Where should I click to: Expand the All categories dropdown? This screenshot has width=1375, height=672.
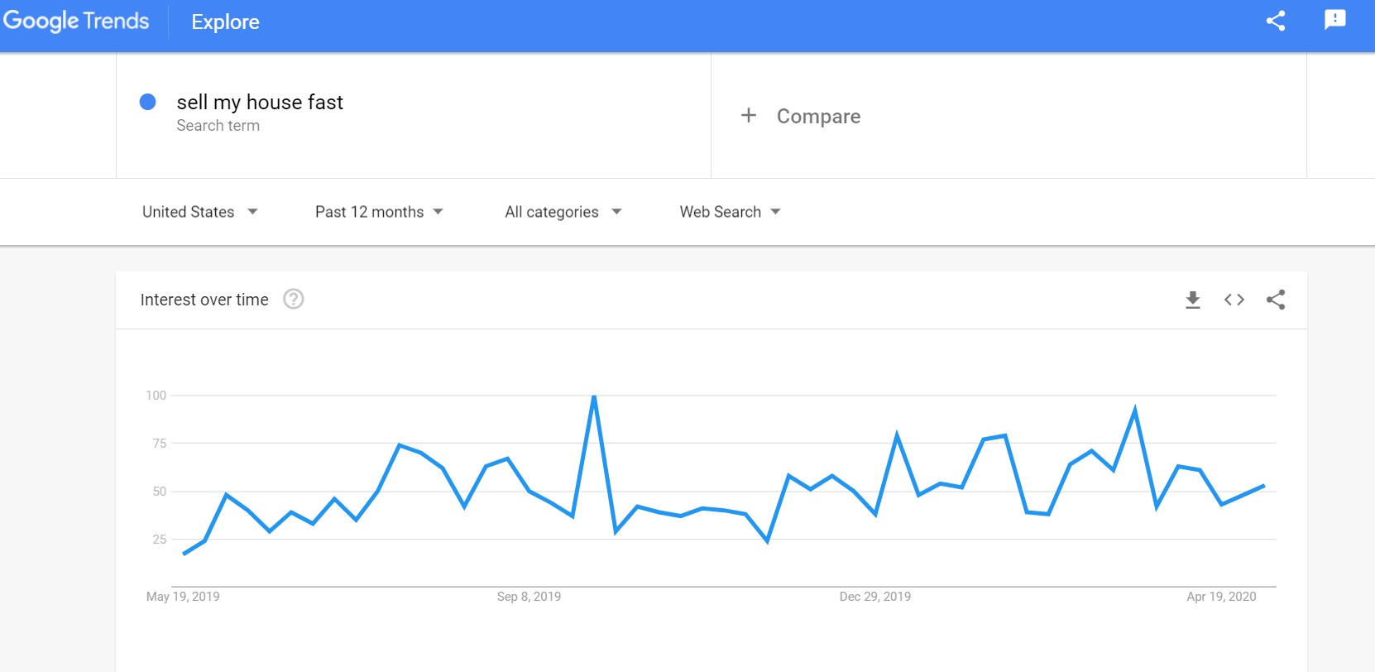(x=563, y=212)
